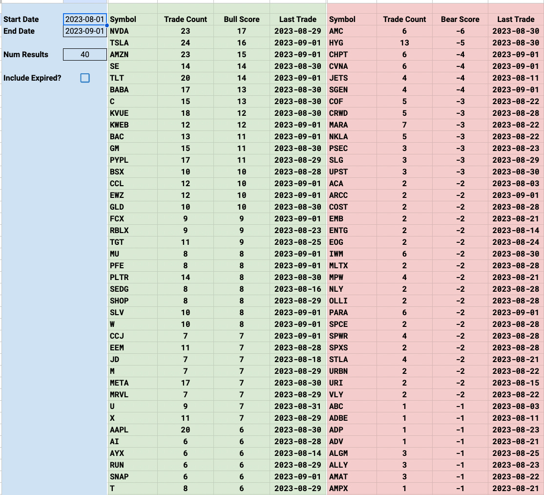Select the CVNA symbol cell

[x=352, y=66]
